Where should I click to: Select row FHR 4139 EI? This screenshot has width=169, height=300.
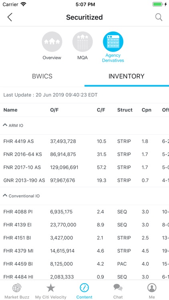[x=84, y=225]
